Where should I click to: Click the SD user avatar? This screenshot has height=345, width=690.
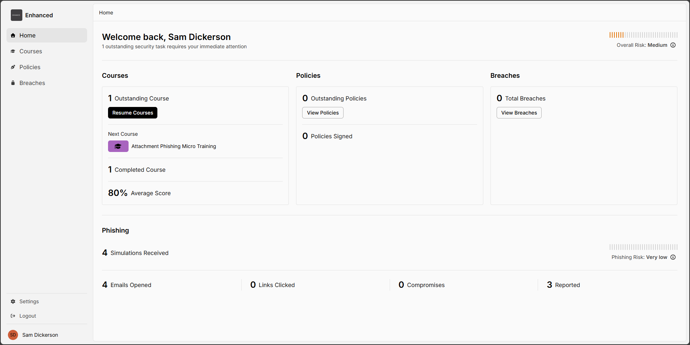pyautogui.click(x=13, y=335)
